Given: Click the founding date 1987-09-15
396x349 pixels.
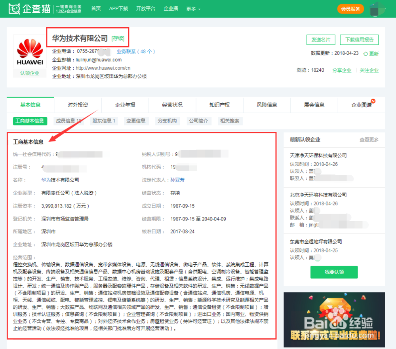Looking at the screenshot, I should (x=182, y=206).
